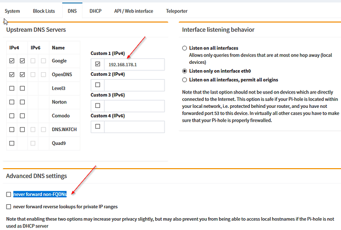
Task: Select Listen only on interface eth0
Action: coord(185,71)
